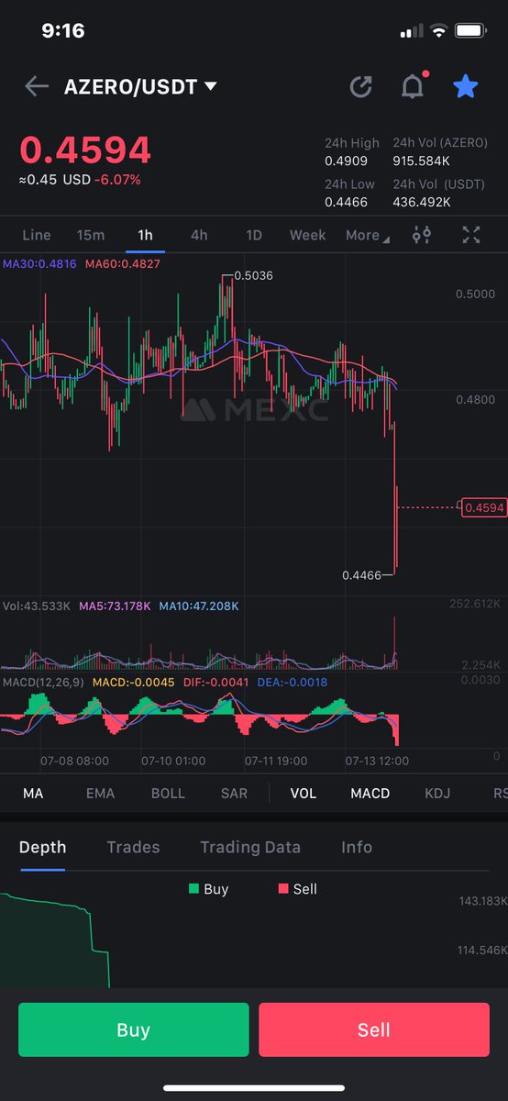Tap the MACD(12,26,9) label
508x1101 pixels.
[42, 682]
